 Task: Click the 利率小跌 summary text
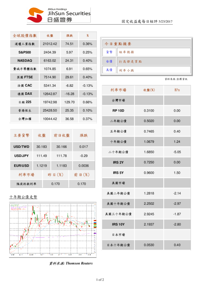(126, 70)
